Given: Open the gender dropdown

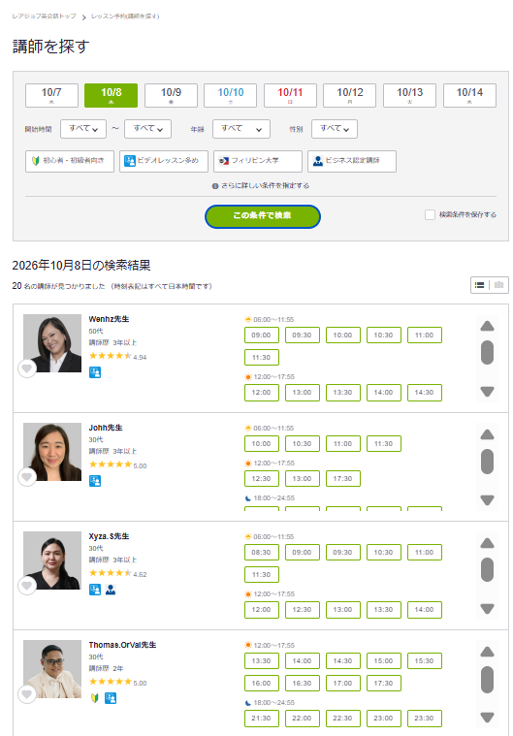Looking at the screenshot, I should point(335,129).
